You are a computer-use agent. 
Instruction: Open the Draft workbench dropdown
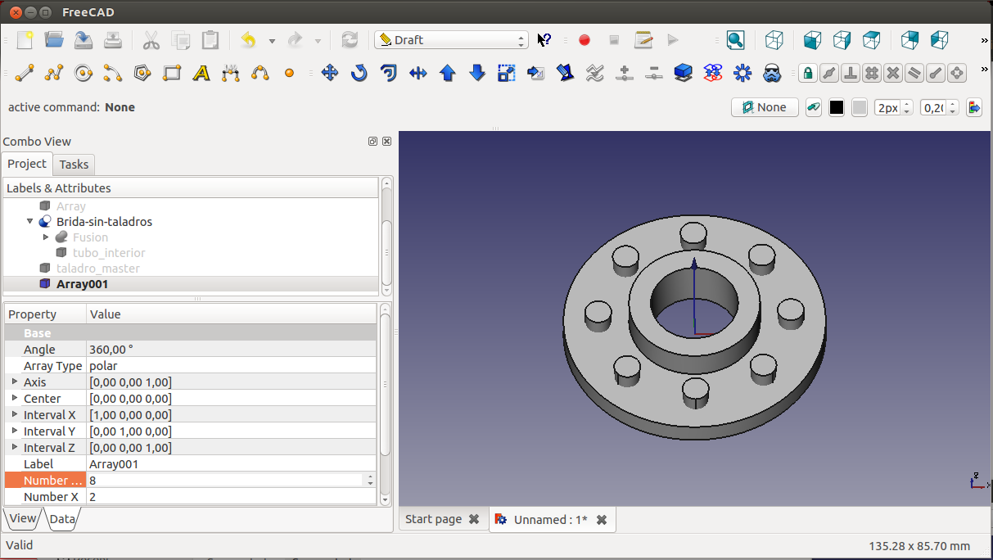point(451,39)
